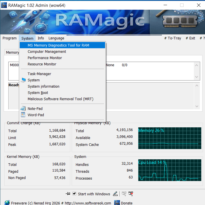Image resolution: width=205 pixels, height=205 pixels.
Task: Click the pushpin always-on-top icon
Action: coord(68,194)
